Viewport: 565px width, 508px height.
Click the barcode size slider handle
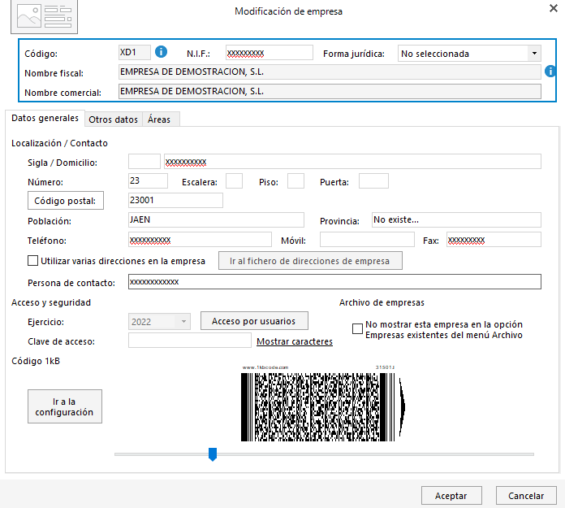pos(213,454)
